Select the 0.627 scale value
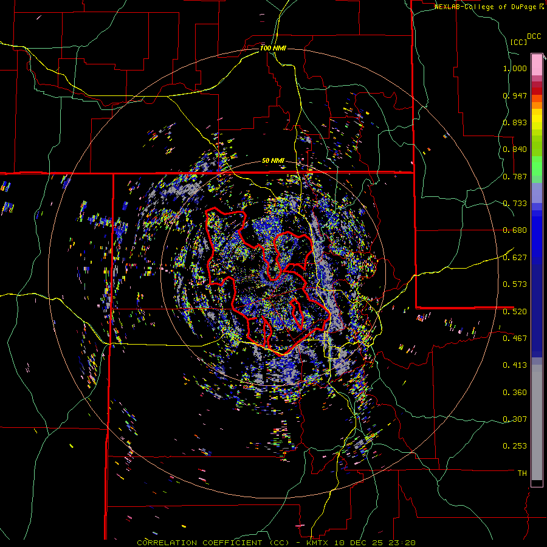The image size is (547, 547). [515, 258]
